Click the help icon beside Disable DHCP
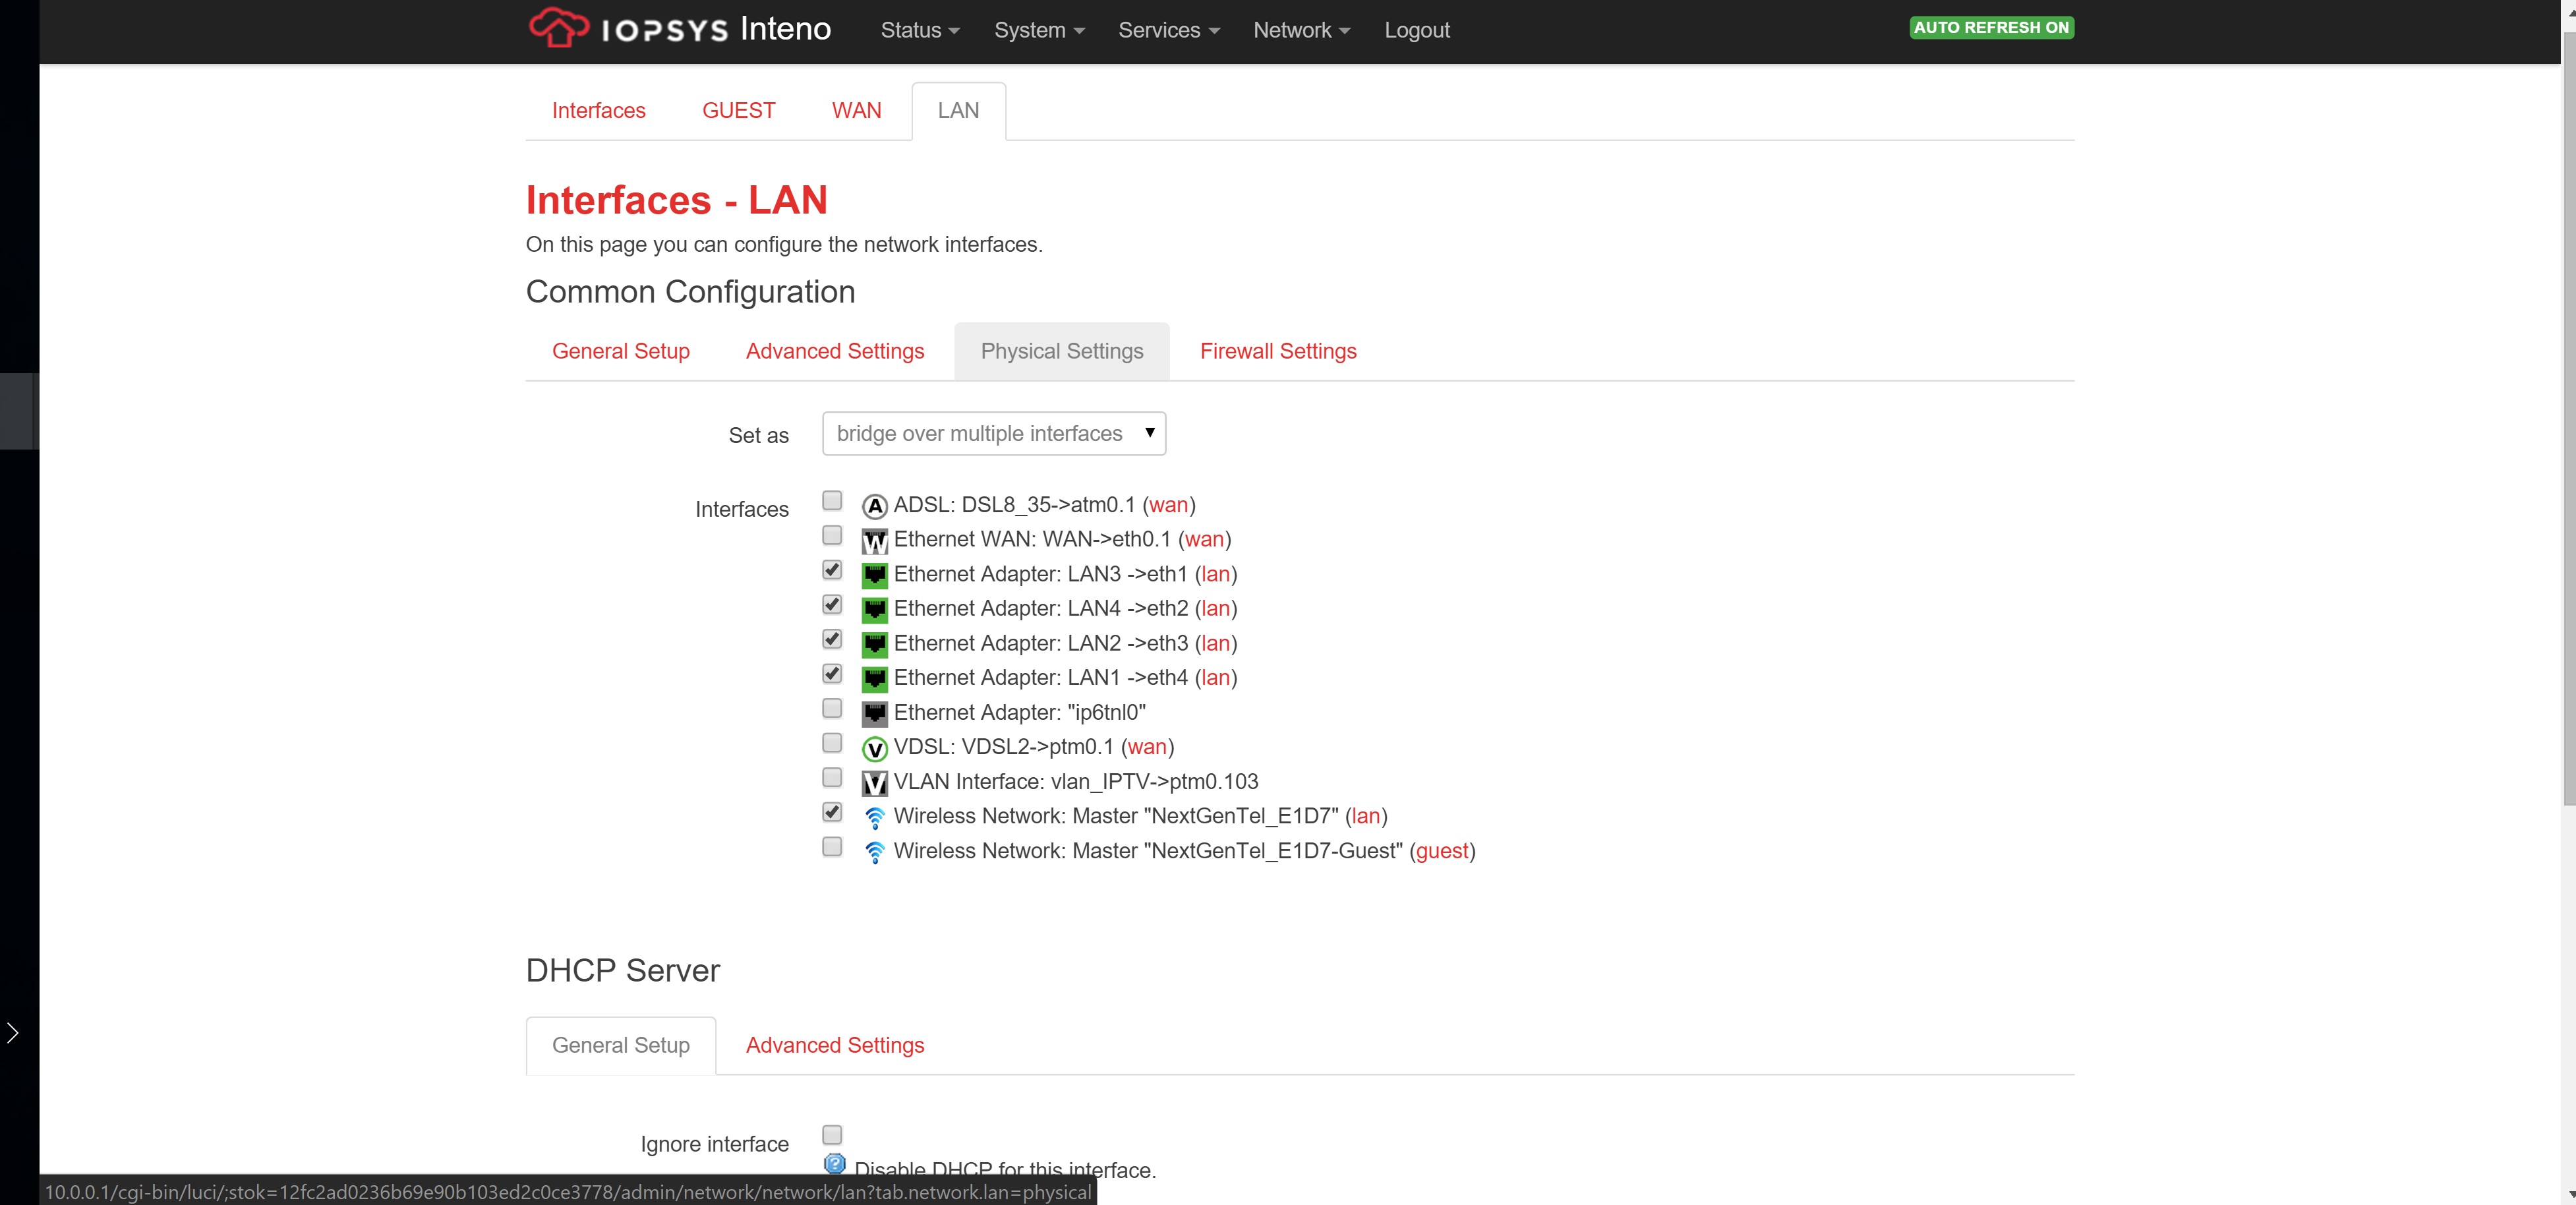 click(834, 1164)
